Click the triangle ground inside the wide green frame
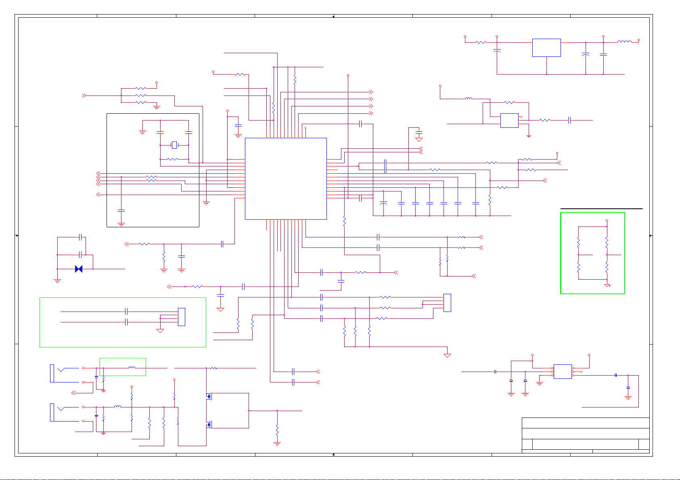Screen dimensions: 680x480 click(x=160, y=330)
